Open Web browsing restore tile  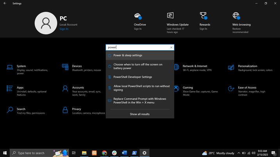pyautogui.click(x=241, y=23)
